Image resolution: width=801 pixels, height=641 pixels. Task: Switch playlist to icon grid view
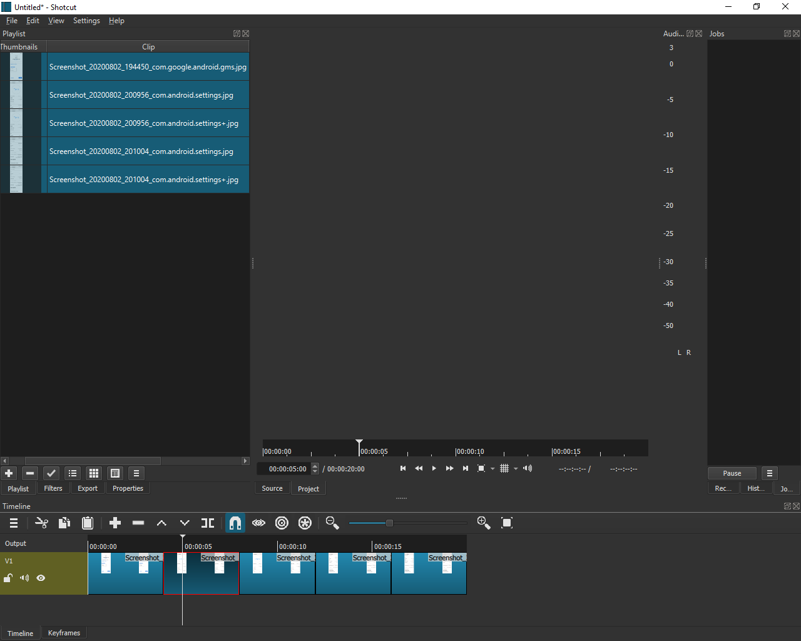[94, 473]
